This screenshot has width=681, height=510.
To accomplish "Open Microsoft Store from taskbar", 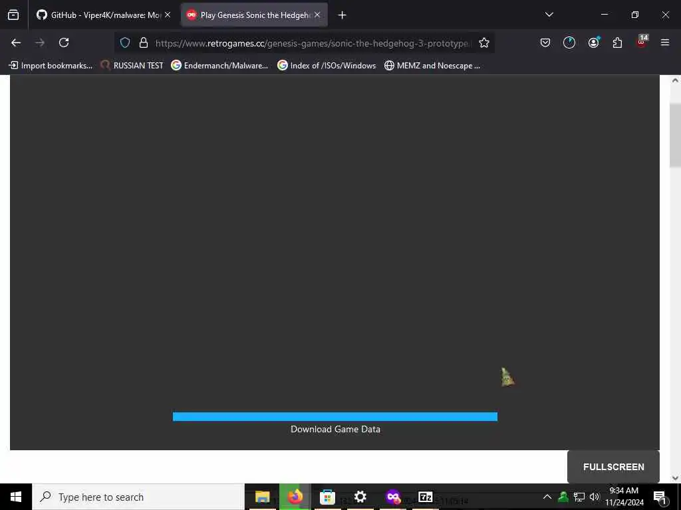I will click(x=327, y=497).
